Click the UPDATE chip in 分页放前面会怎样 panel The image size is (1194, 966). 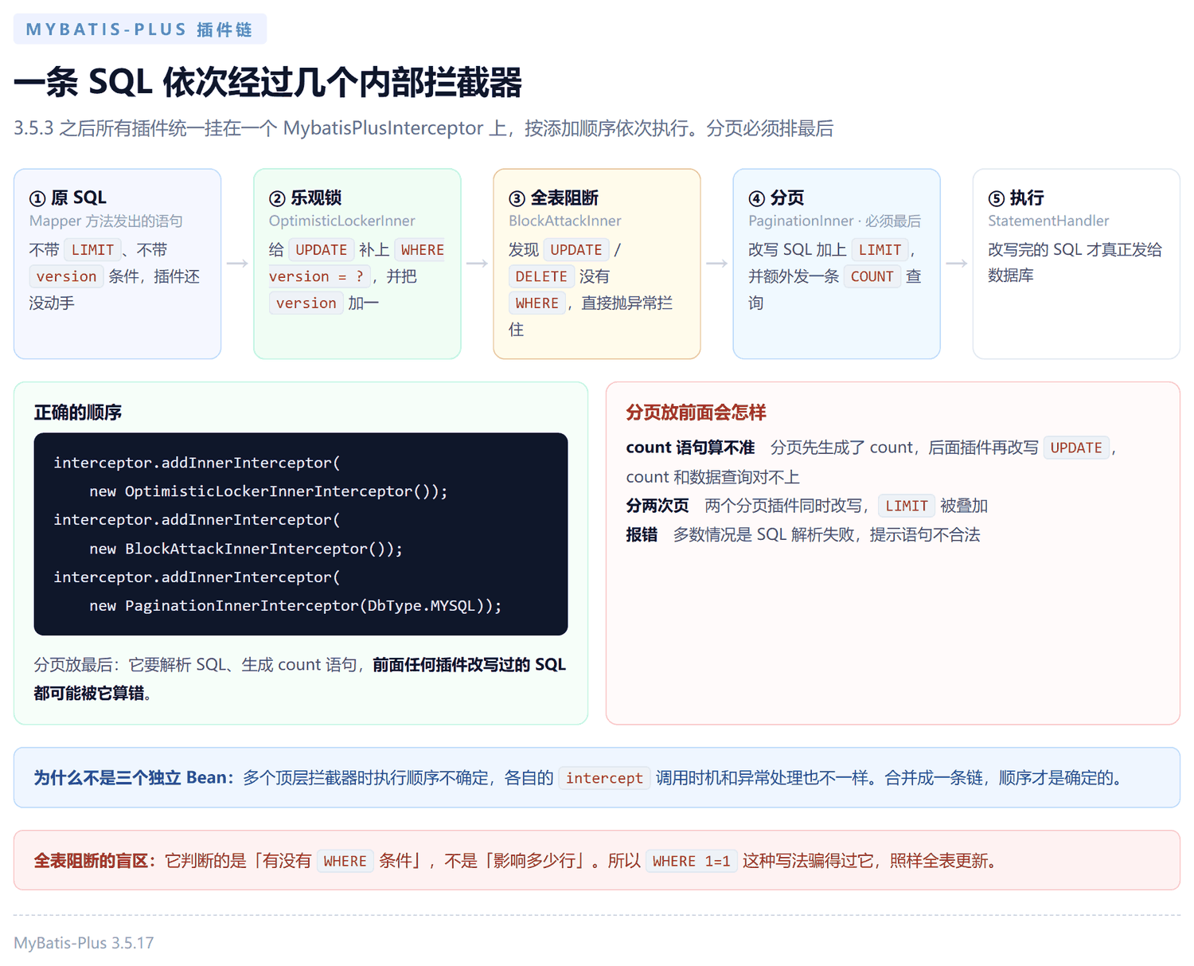pos(1076,448)
